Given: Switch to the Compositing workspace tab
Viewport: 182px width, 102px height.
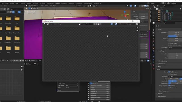Looking at the screenshot, I should coord(78,3).
